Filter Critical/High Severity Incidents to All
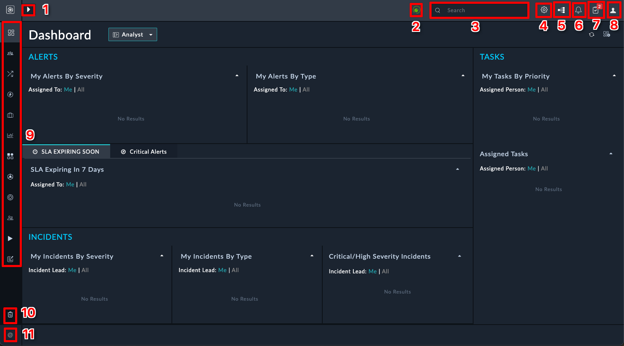Image resolution: width=624 pixels, height=346 pixels. (386, 271)
